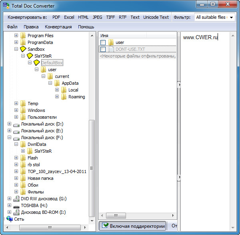Open the Файл menu
Screen dimensions: 240x235
click(x=12, y=27)
